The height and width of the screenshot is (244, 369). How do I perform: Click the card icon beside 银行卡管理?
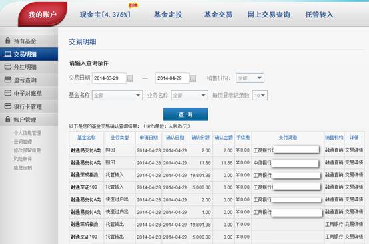(x=8, y=106)
